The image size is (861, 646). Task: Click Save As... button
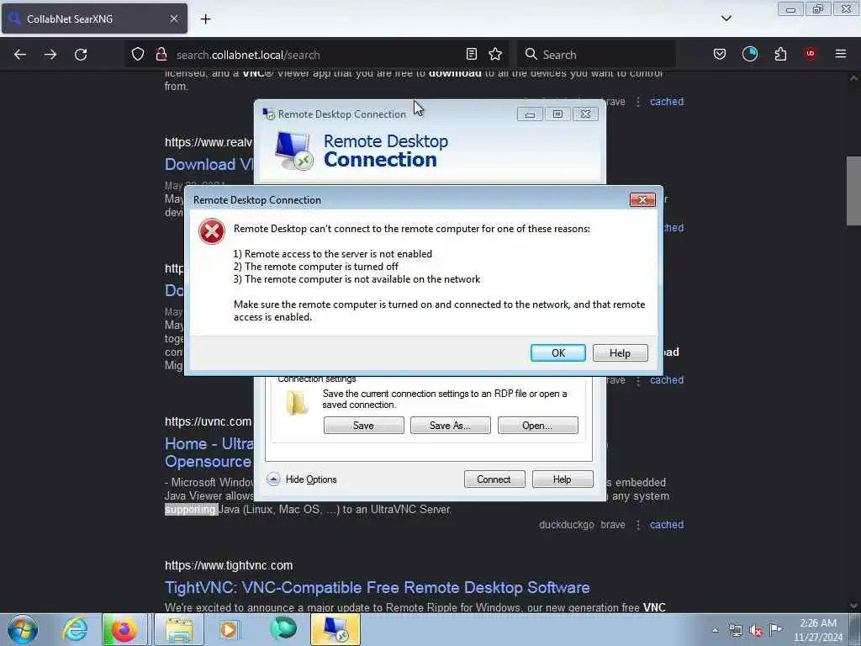coord(451,425)
